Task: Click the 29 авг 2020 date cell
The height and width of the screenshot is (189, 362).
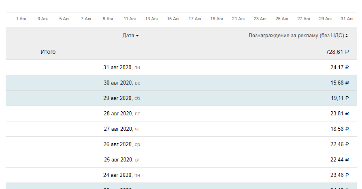Action: [121, 98]
